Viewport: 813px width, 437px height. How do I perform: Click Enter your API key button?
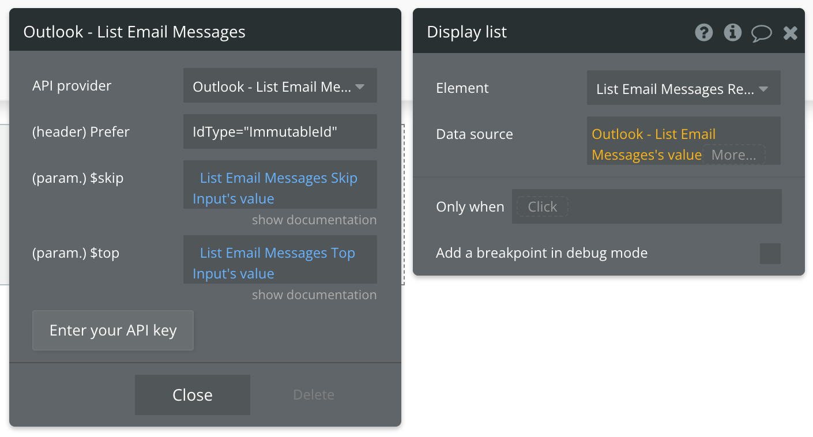coord(113,330)
